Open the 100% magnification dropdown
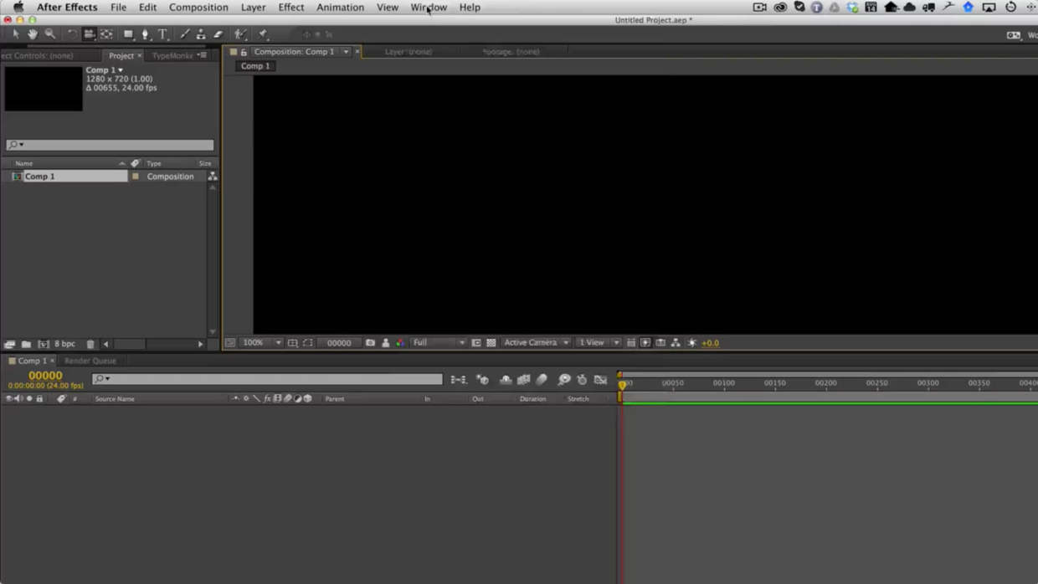This screenshot has height=584, width=1038. [x=261, y=342]
